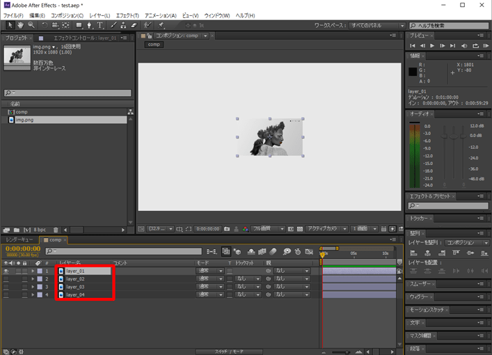Open the workspace dropdown
The width and height of the screenshot is (492, 355).
point(377,26)
